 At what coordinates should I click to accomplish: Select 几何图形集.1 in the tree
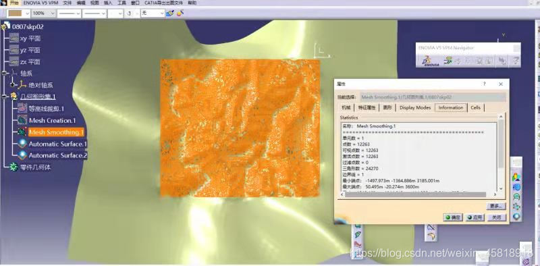38,97
